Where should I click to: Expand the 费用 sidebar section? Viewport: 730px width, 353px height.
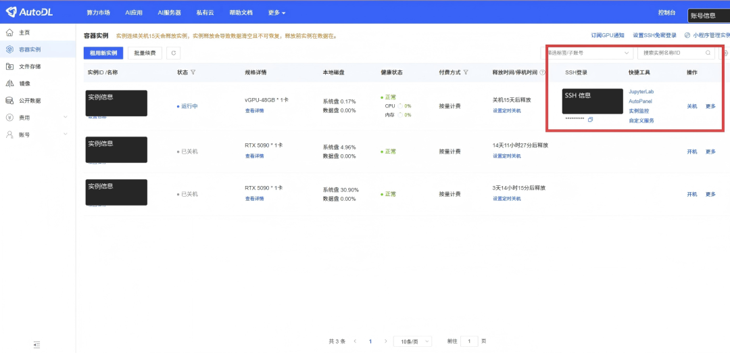[x=38, y=118]
